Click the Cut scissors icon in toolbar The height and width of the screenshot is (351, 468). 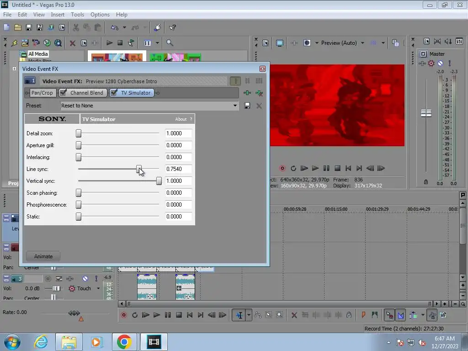pos(76,27)
